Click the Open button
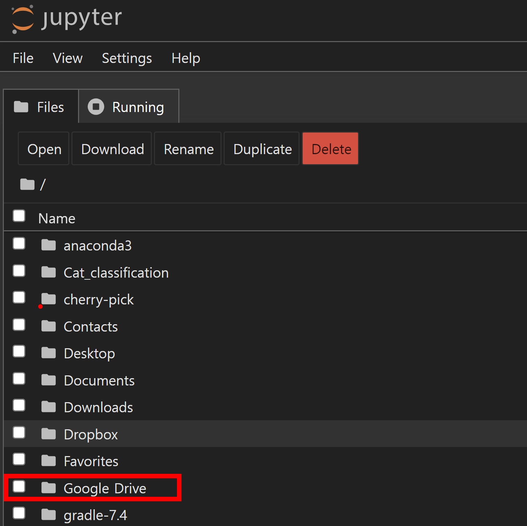 click(x=44, y=149)
